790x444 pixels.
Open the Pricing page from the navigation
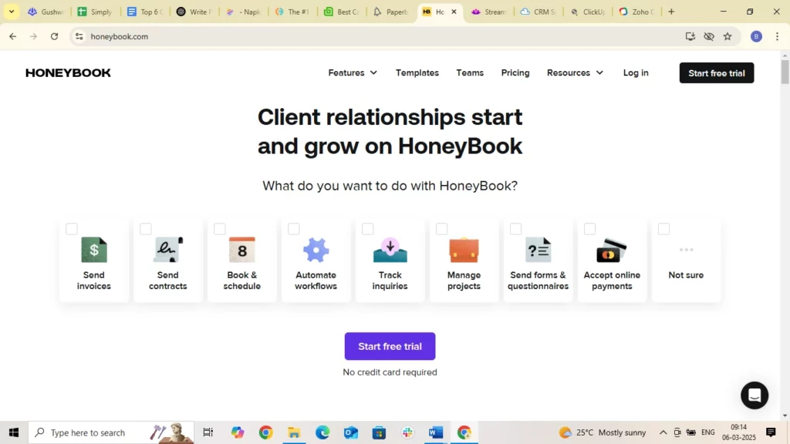(515, 72)
